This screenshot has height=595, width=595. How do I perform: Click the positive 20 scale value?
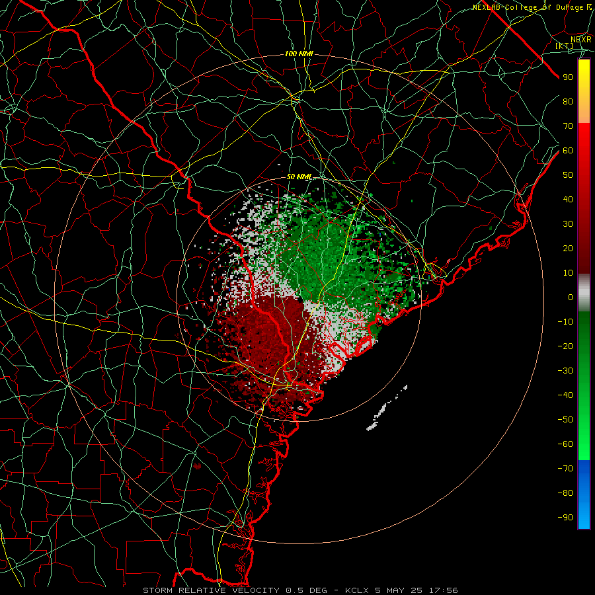tap(568, 248)
